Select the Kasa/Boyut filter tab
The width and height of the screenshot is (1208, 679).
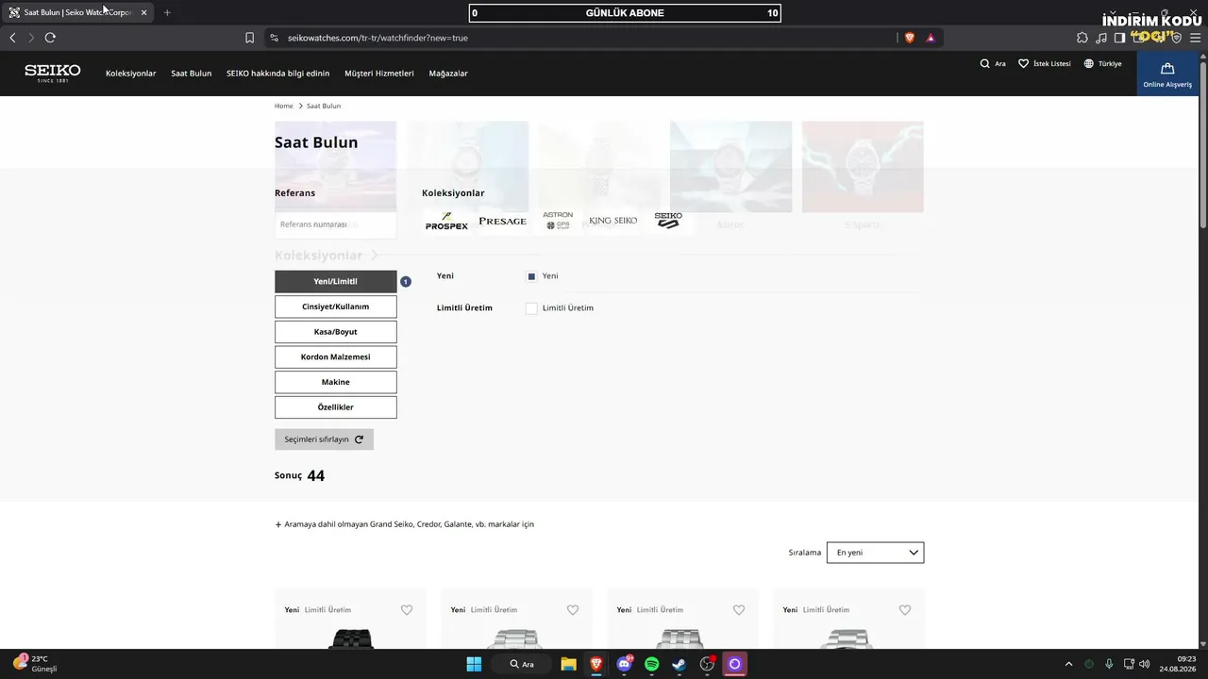point(336,332)
